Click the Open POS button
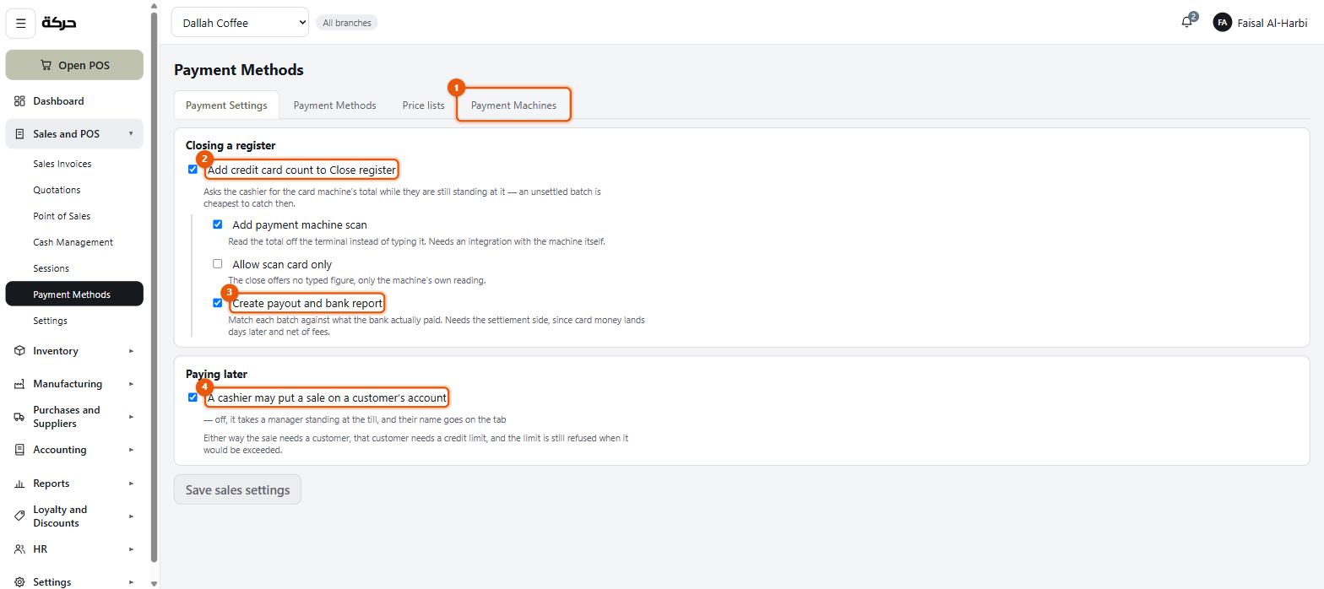 click(x=74, y=65)
